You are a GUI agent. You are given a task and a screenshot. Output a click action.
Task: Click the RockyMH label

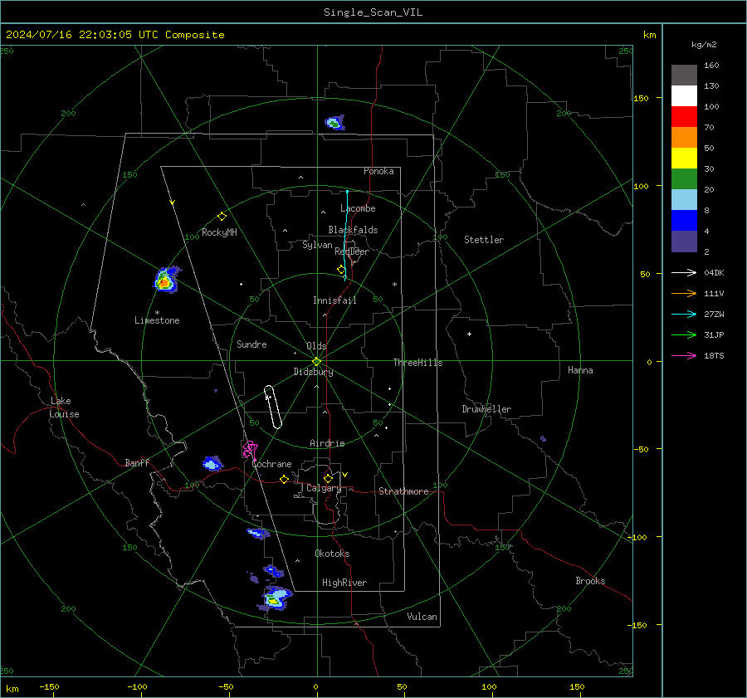point(219,232)
